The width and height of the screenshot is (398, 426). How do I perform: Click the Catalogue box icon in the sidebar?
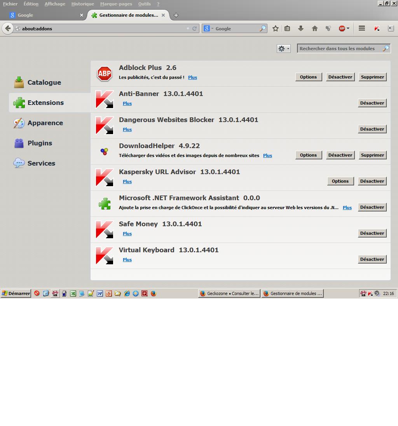19,82
